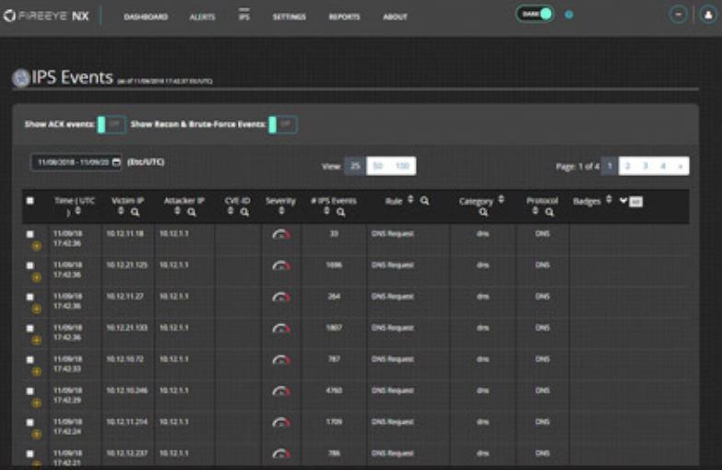
Task: Go to page 2
Action: (628, 166)
